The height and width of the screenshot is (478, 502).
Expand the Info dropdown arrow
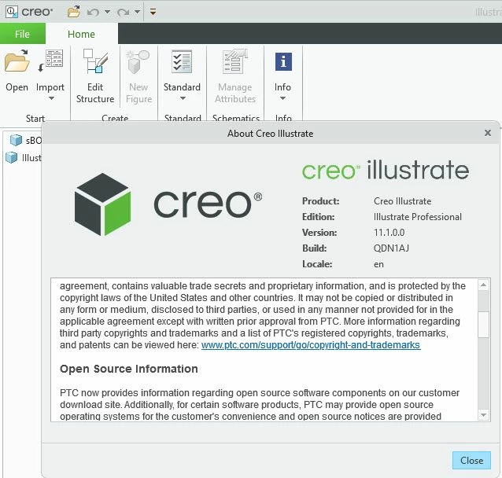(x=282, y=98)
